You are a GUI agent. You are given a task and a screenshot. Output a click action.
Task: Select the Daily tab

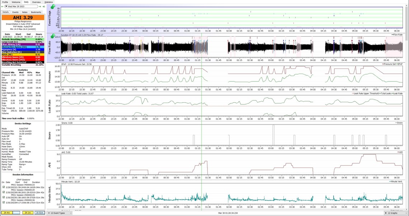tap(26, 2)
